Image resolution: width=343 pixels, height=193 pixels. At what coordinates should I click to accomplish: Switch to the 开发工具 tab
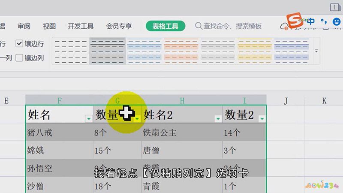pos(81,26)
